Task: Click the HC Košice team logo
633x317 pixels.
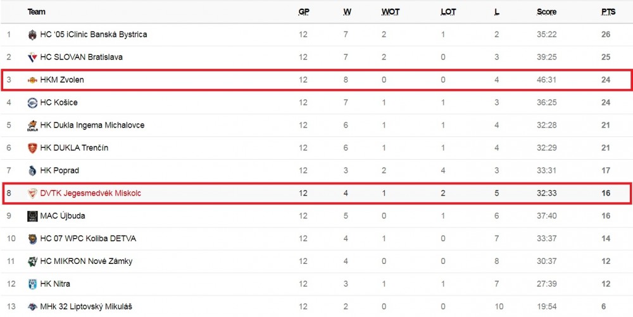Action: pyautogui.click(x=32, y=103)
